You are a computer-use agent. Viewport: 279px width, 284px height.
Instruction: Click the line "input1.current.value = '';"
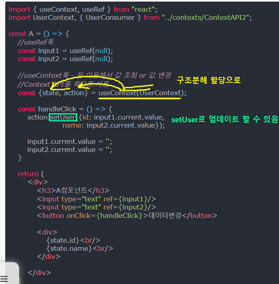[x=70, y=142]
